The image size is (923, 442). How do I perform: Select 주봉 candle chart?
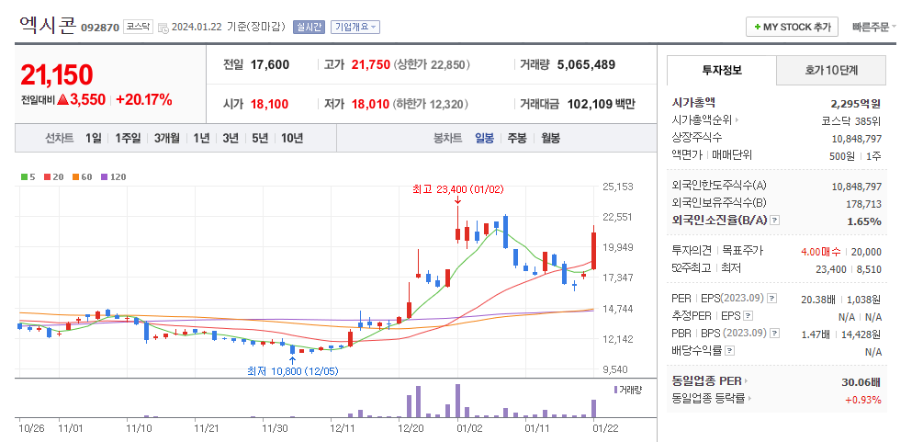pos(517,139)
